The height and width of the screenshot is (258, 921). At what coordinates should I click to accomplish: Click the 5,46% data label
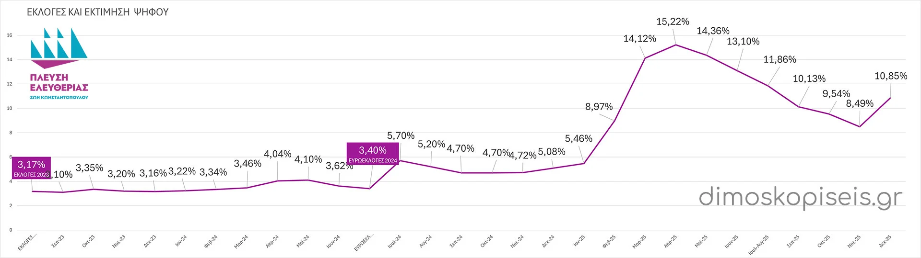coord(579,139)
